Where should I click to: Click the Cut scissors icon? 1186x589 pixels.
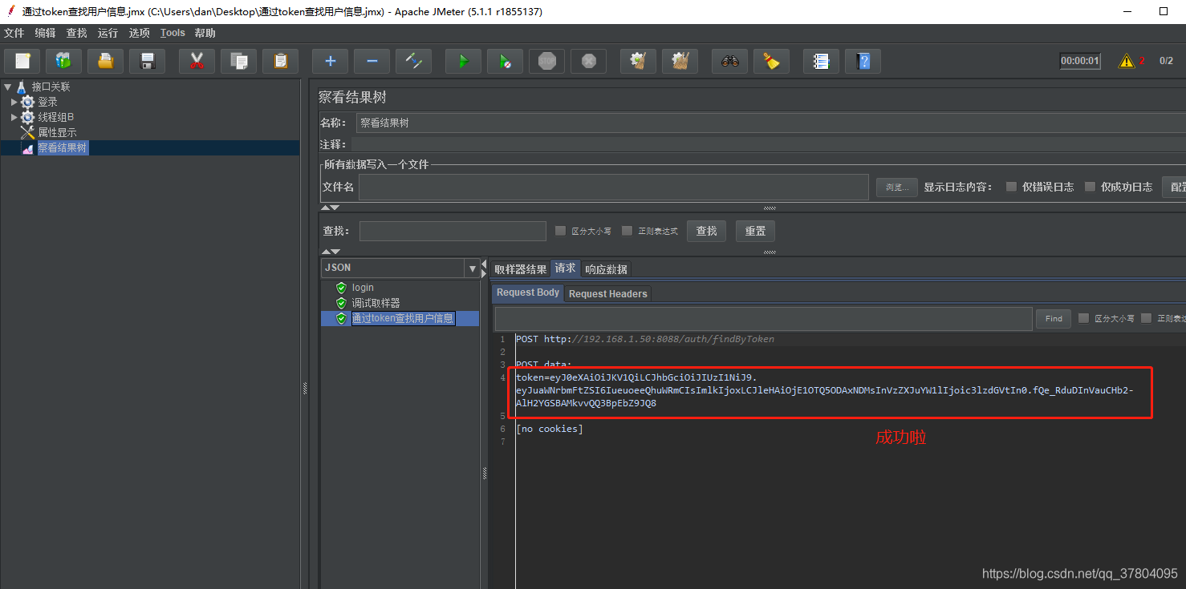tap(197, 61)
